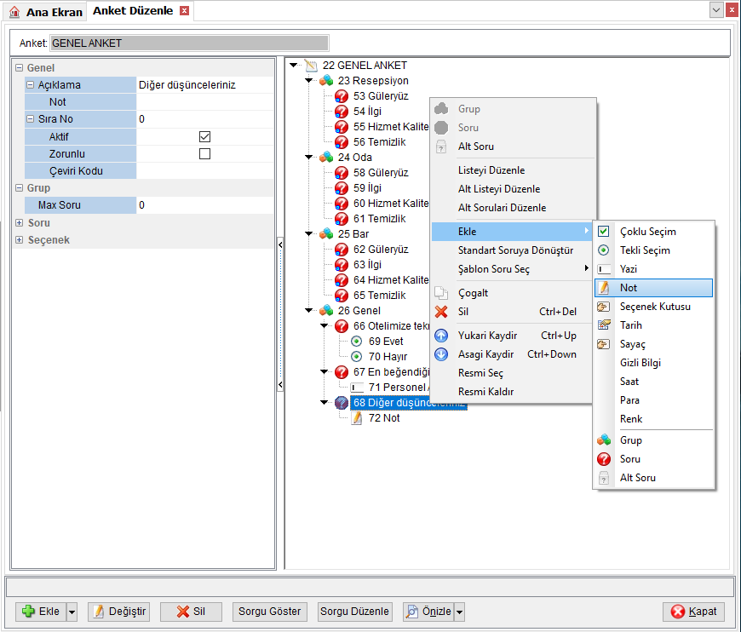Collapse the Açıklama property row

31,84
